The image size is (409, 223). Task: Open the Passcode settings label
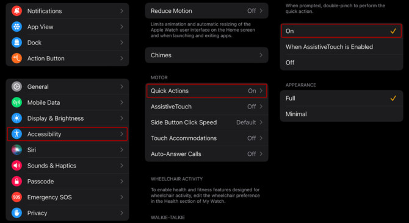click(x=40, y=182)
